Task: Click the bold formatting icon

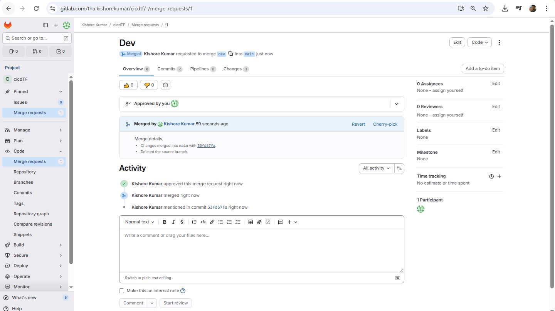Action: (x=165, y=222)
